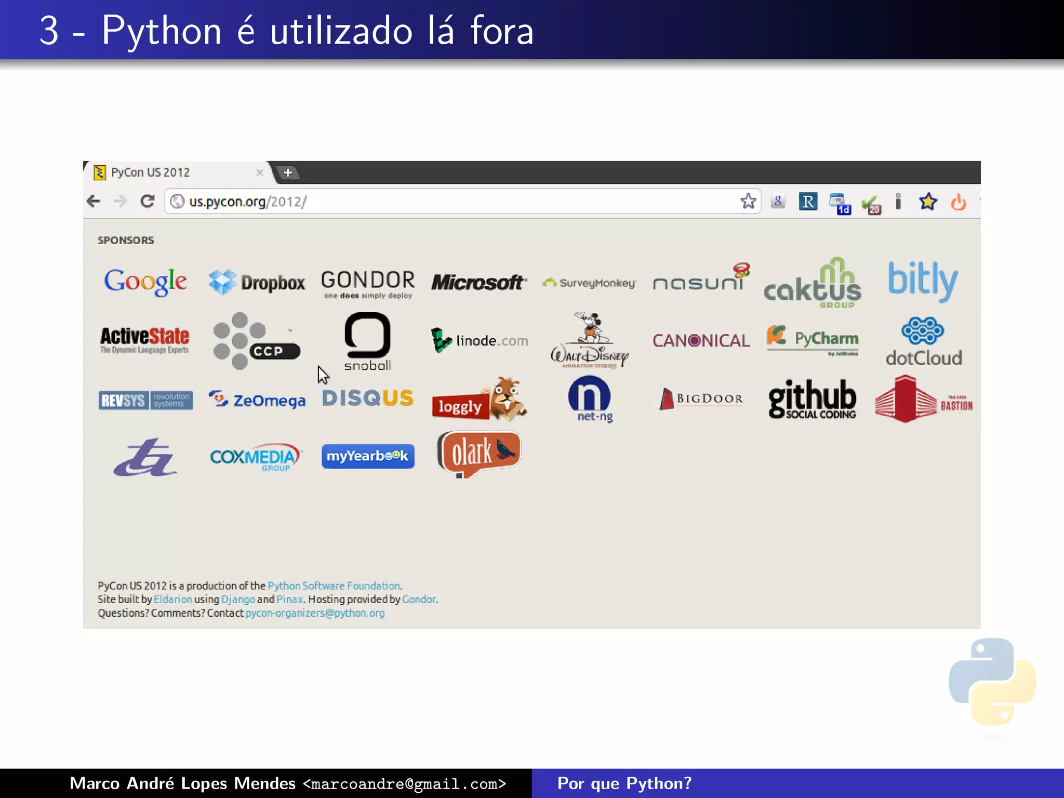1064x798 pixels.
Task: Open the snoball sponsor logo
Action: (367, 341)
